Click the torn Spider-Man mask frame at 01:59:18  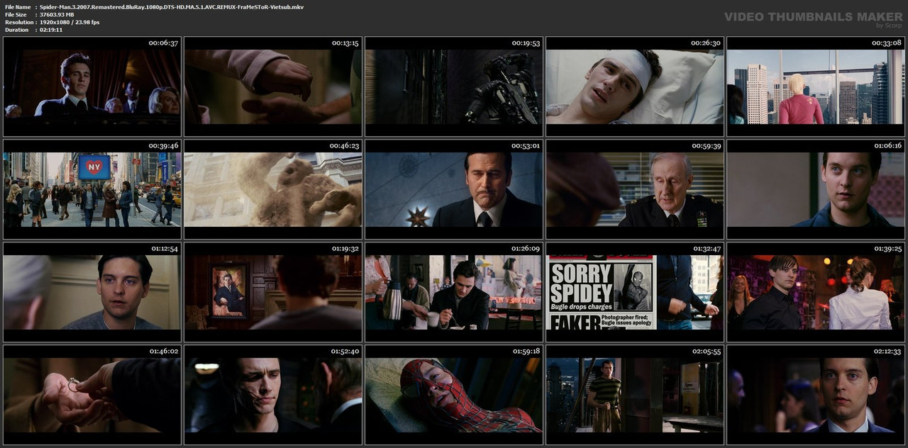pyautogui.click(x=454, y=395)
